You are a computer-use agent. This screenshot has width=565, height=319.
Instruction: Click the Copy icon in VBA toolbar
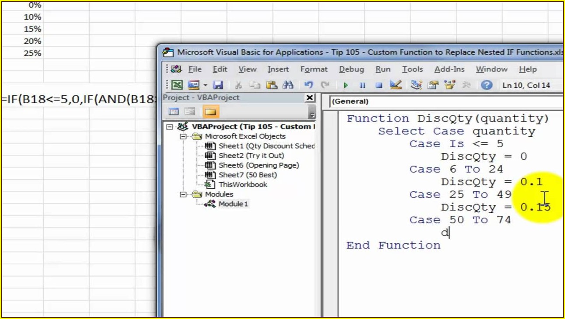[255, 85]
